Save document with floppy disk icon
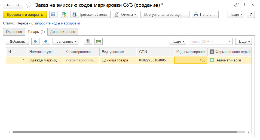 pos(53,14)
